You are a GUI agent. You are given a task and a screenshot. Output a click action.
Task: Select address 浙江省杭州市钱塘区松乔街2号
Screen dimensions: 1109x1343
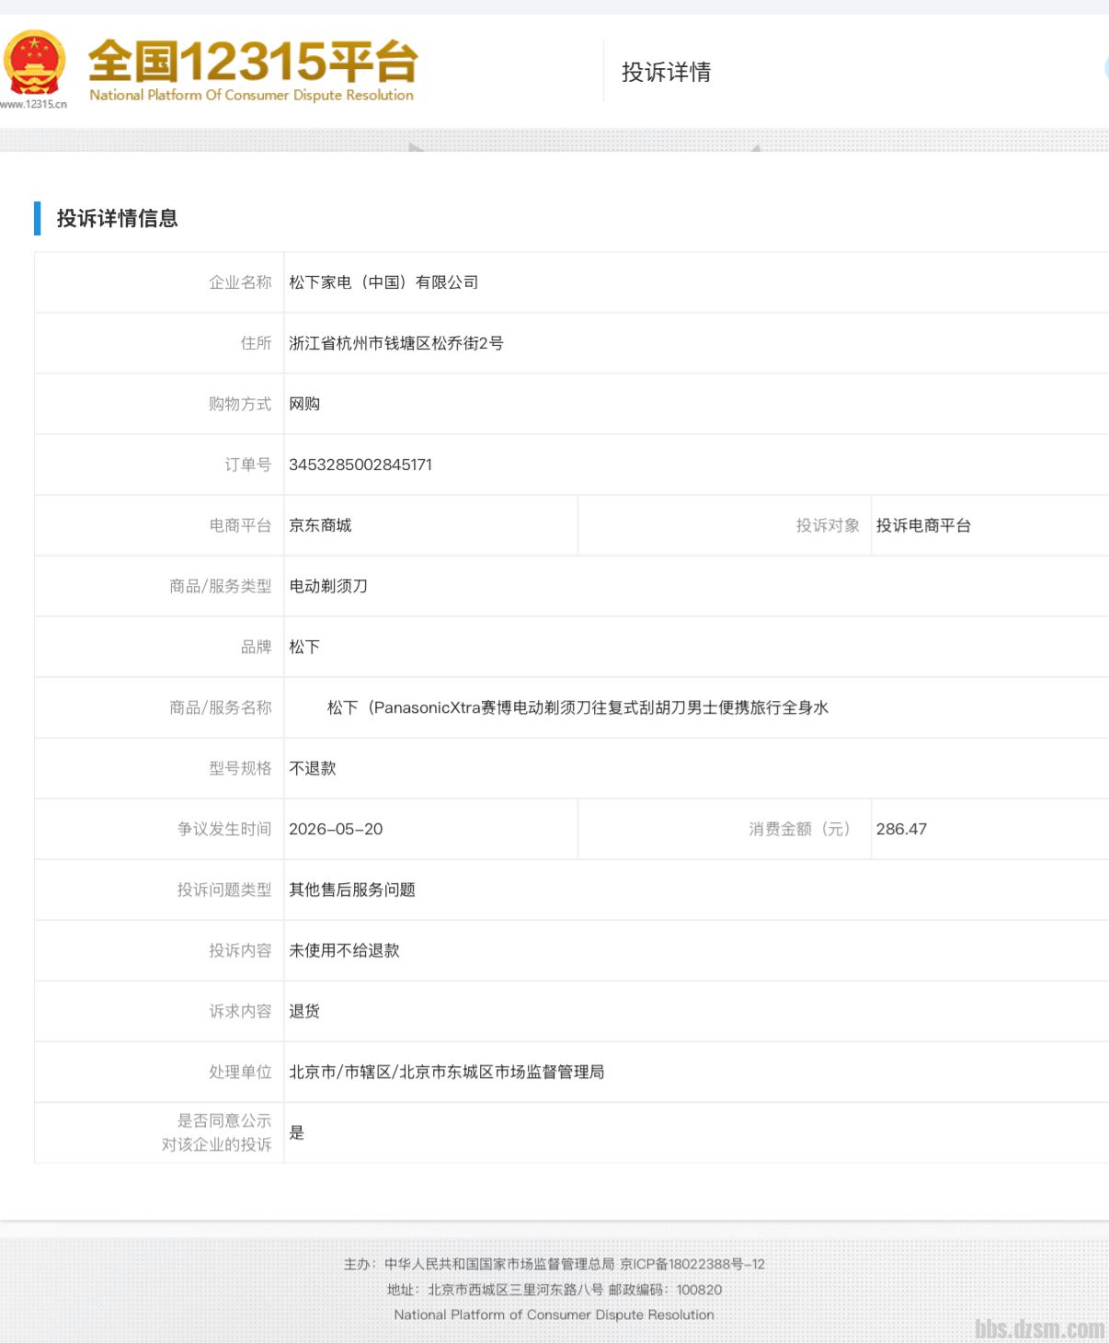(x=396, y=343)
